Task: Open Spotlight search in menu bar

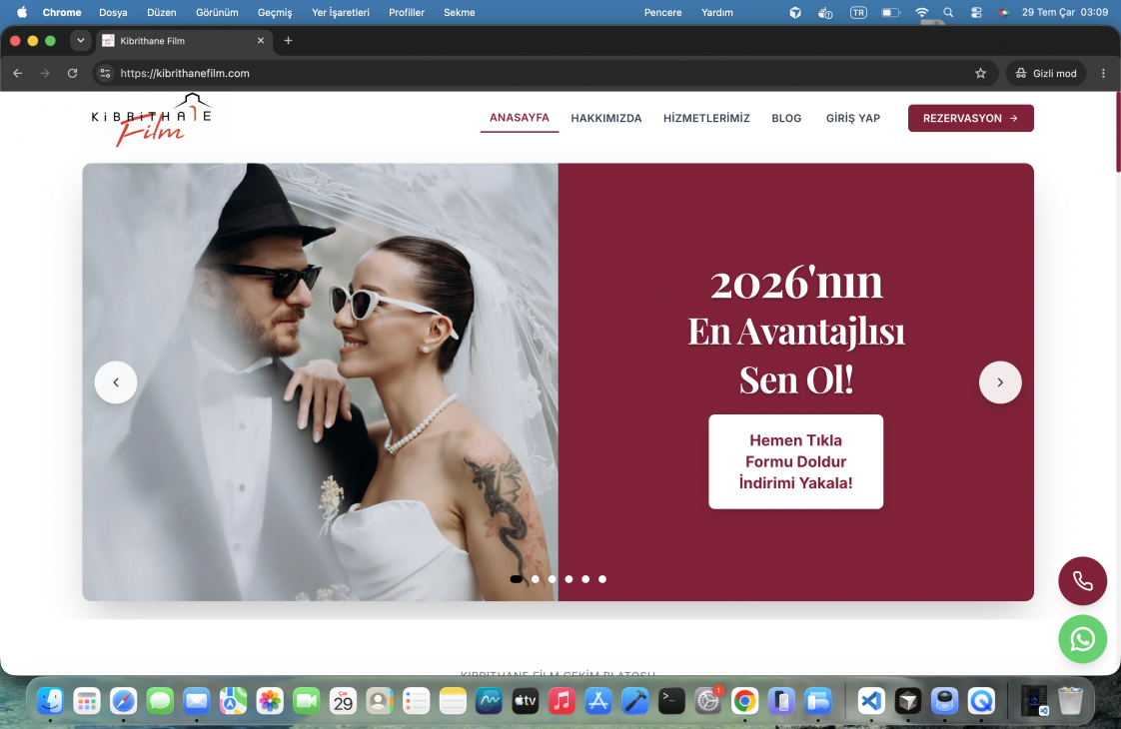Action: tap(948, 12)
